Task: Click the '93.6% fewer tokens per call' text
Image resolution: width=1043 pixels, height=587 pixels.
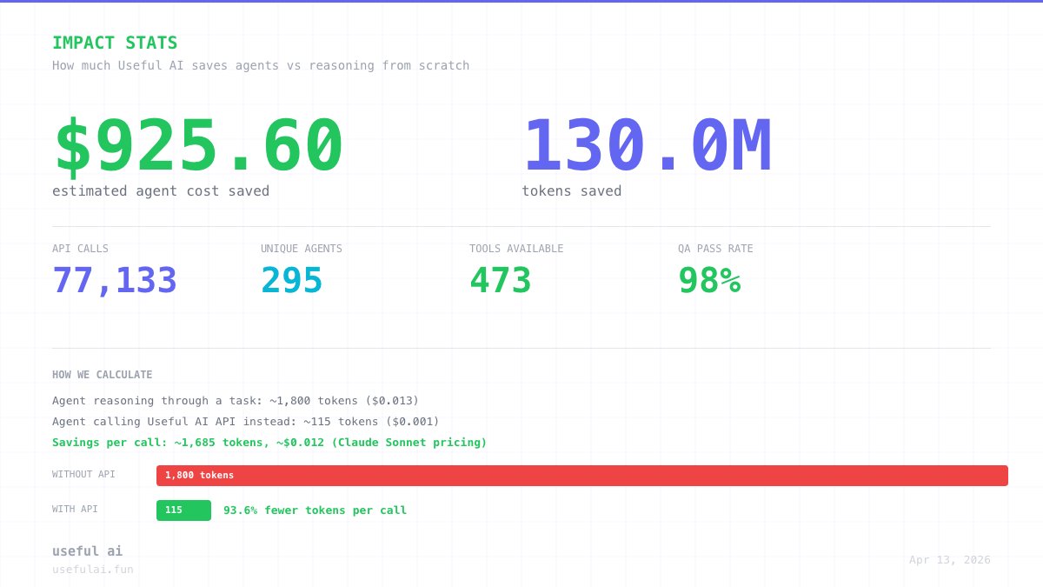Action: [x=315, y=510]
